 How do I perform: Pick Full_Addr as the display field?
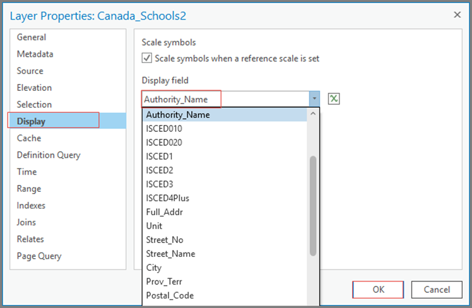click(225, 212)
